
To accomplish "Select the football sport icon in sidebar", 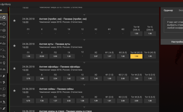I will point(4,17).
